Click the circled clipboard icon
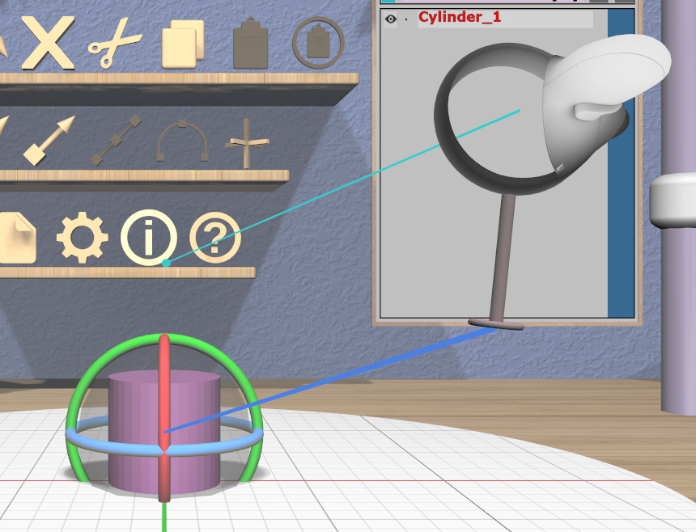The width and height of the screenshot is (696, 532). [x=318, y=43]
